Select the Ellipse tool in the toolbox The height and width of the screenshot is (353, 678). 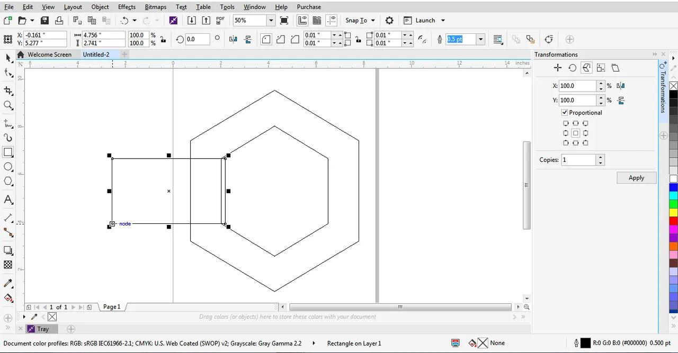pos(8,167)
